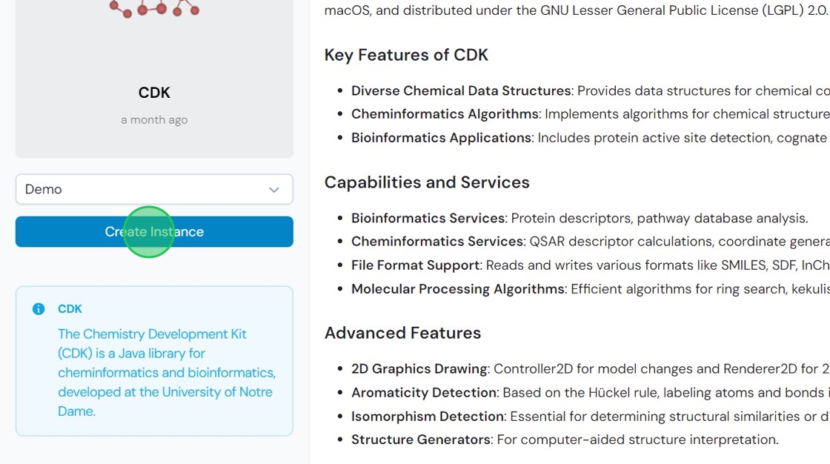Click the CDK heading in info box

pos(70,309)
